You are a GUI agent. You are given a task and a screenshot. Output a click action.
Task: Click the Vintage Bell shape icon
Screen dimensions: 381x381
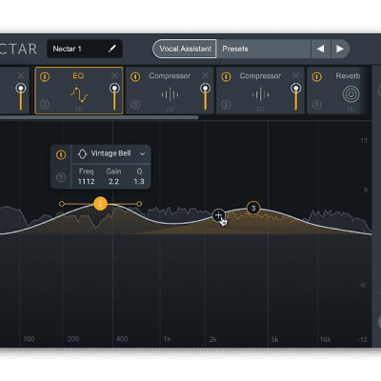(x=82, y=154)
